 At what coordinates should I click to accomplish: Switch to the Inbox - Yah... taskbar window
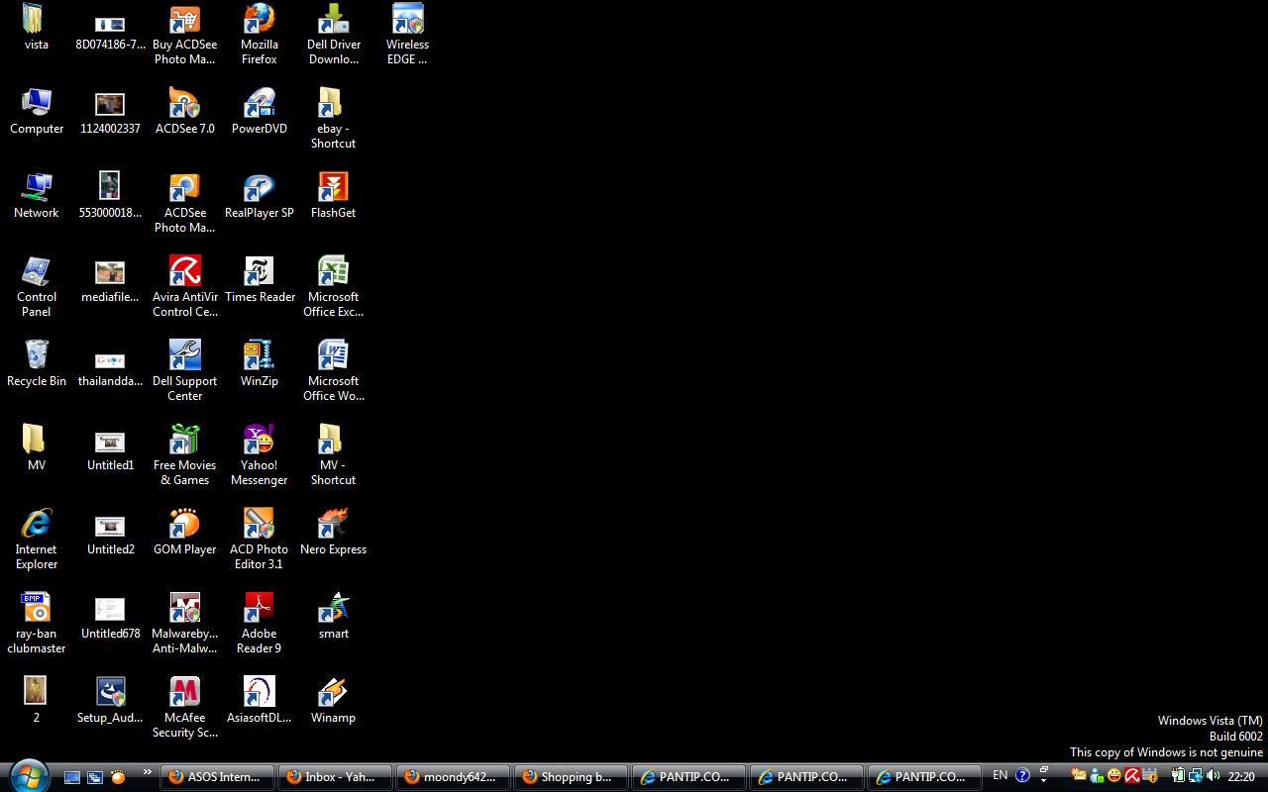tap(334, 777)
